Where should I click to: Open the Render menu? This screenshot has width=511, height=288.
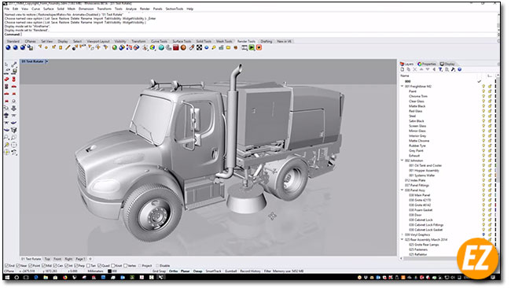(145, 9)
